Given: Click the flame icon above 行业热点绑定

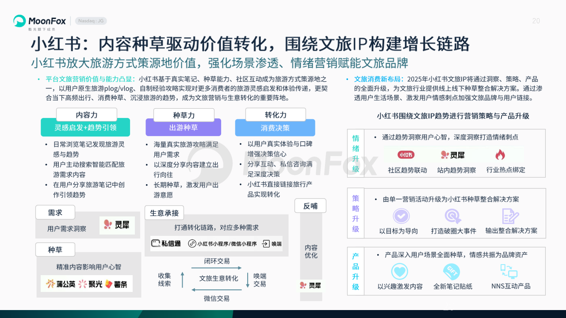Looking at the screenshot, I should pyautogui.click(x=500, y=155).
